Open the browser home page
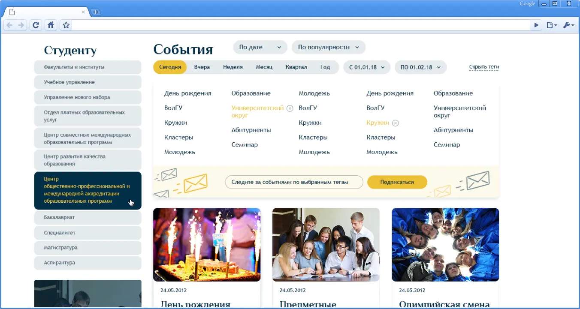Screen dimensions: 580x309 pos(51,25)
